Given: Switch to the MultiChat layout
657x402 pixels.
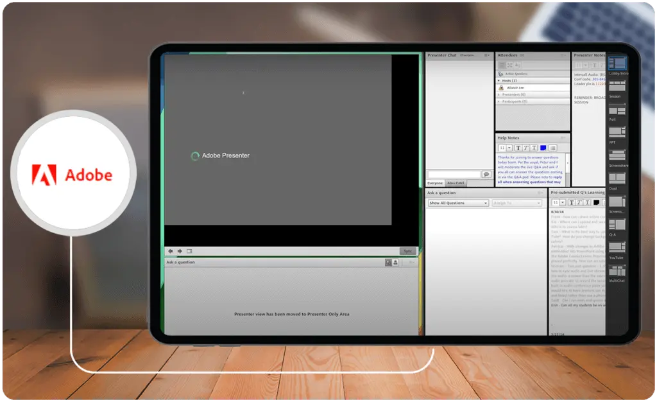Looking at the screenshot, I should click(x=617, y=271).
